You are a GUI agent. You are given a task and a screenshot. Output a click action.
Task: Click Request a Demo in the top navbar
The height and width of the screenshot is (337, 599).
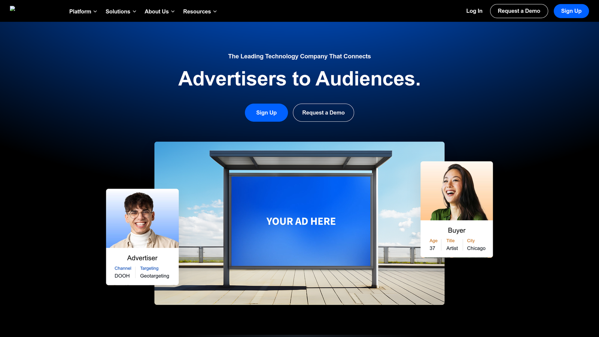coord(519,11)
